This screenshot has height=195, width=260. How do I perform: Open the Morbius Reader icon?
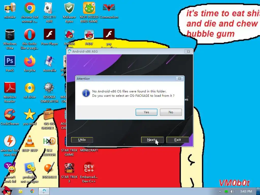tap(10, 92)
